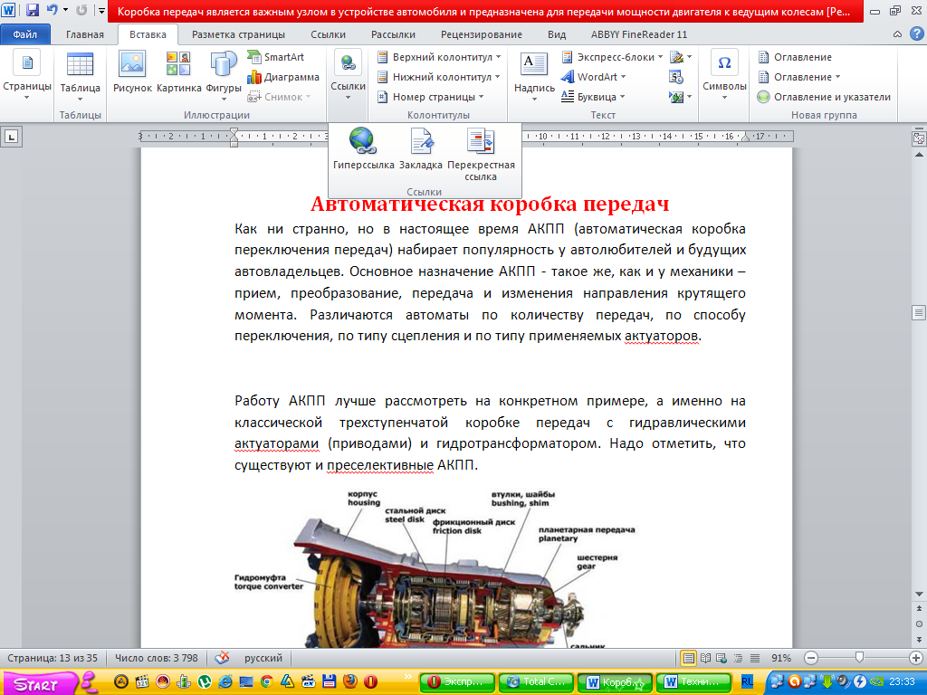The image size is (927, 695).
Task: Open insert object dropdown
Action: 681,97
